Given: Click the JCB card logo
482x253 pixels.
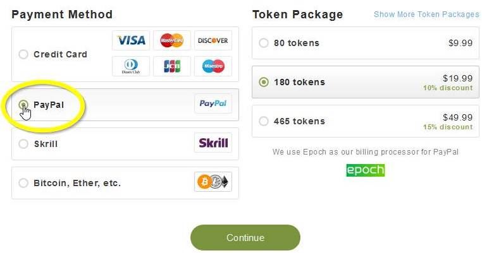Looking at the screenshot, I should pyautogui.click(x=172, y=66).
